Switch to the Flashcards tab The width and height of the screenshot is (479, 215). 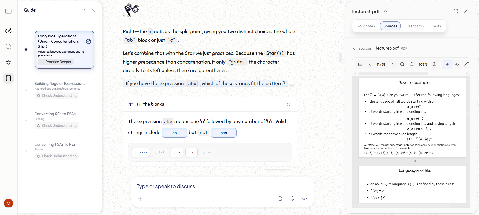point(415,26)
